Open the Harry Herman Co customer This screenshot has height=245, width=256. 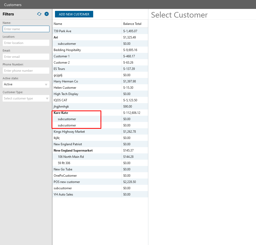click(66, 81)
